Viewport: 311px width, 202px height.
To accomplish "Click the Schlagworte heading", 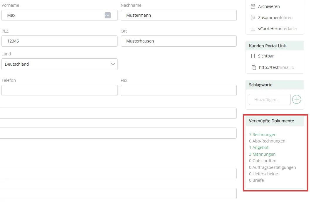I will point(260,85).
